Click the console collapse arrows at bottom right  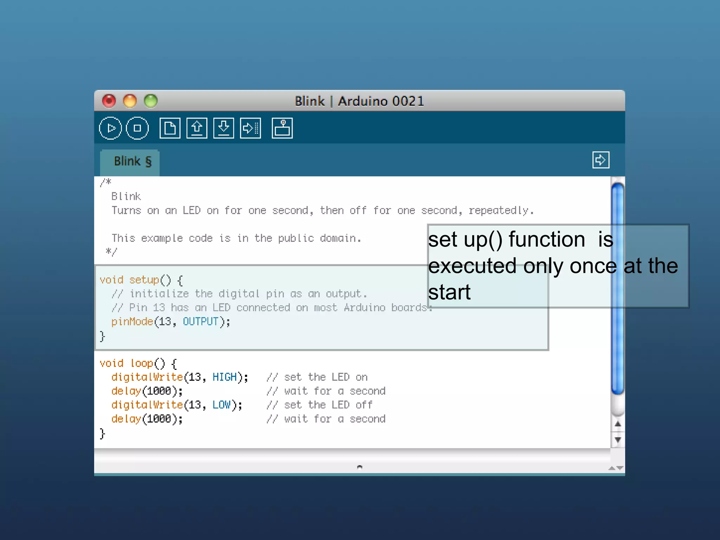(616, 468)
